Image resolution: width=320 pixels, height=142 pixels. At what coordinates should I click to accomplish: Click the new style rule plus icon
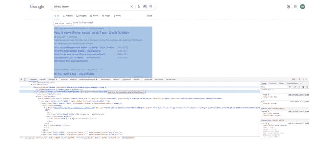click(x=299, y=87)
